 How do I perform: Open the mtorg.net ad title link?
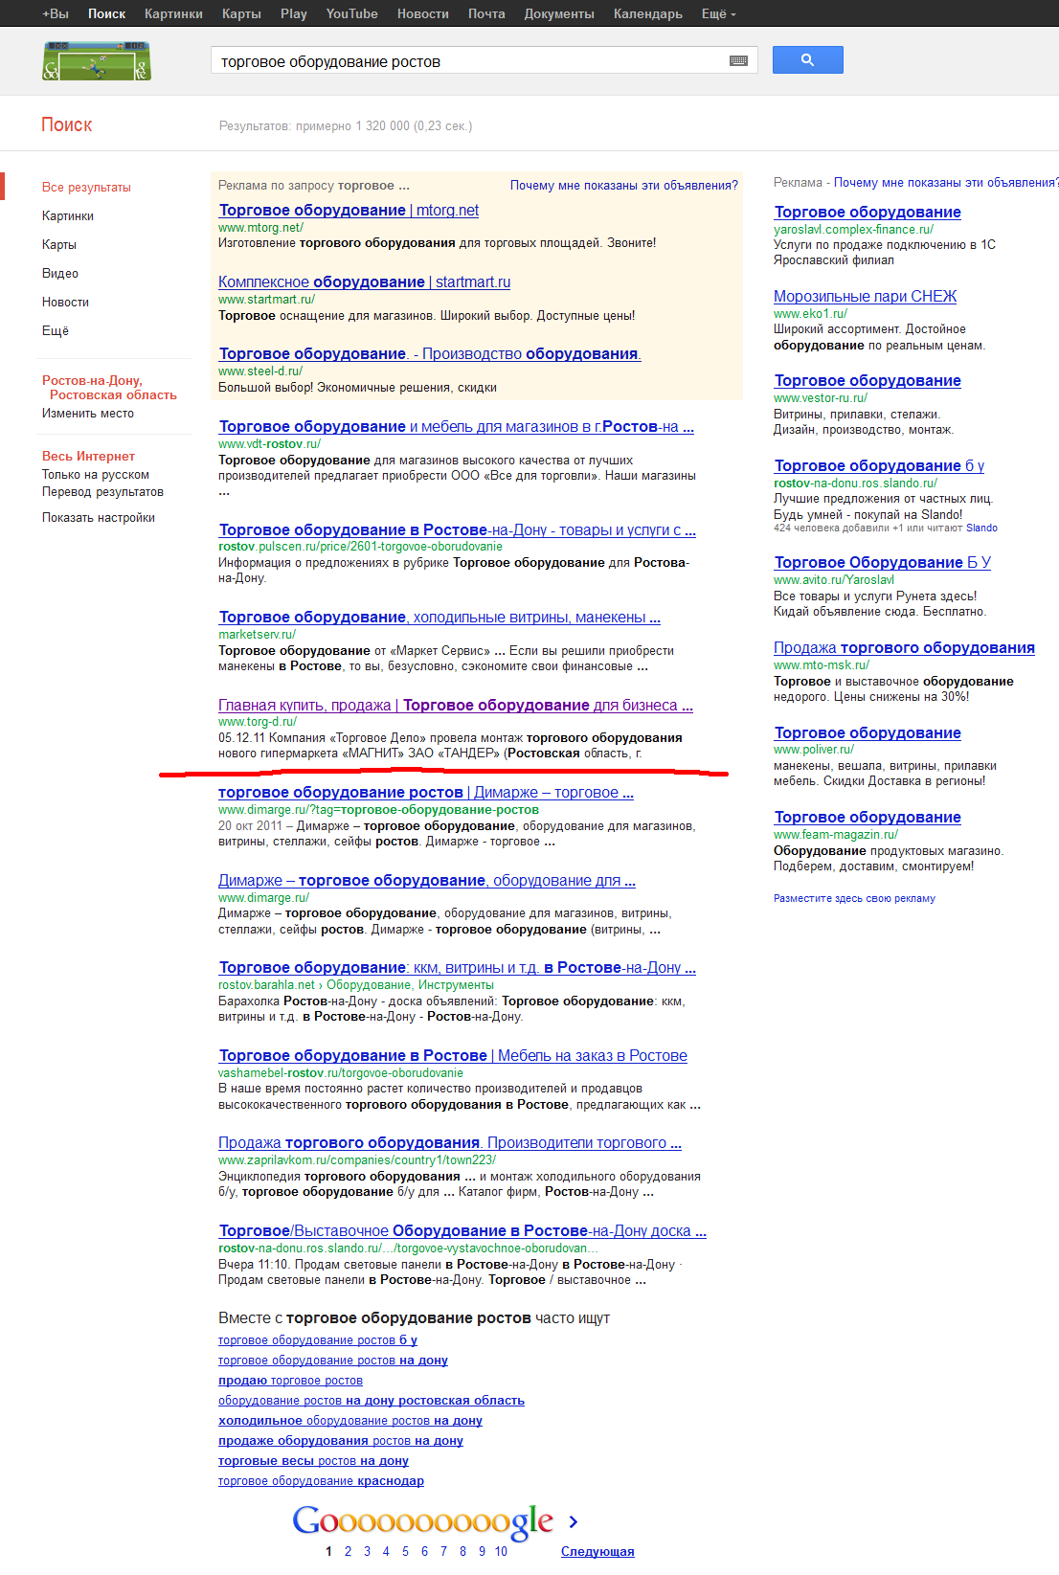[349, 211]
